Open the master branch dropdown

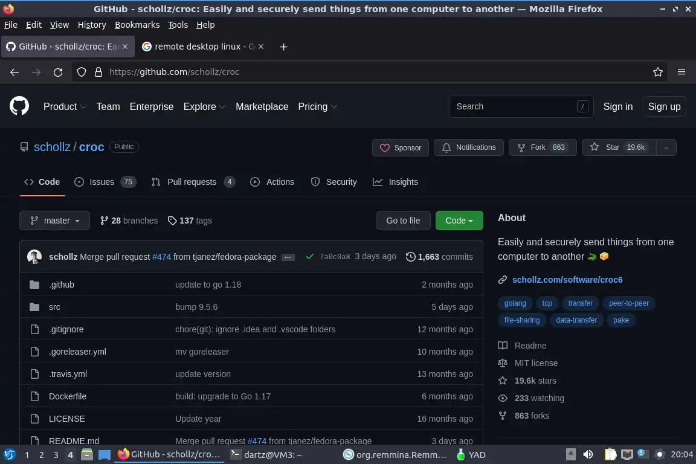point(54,221)
